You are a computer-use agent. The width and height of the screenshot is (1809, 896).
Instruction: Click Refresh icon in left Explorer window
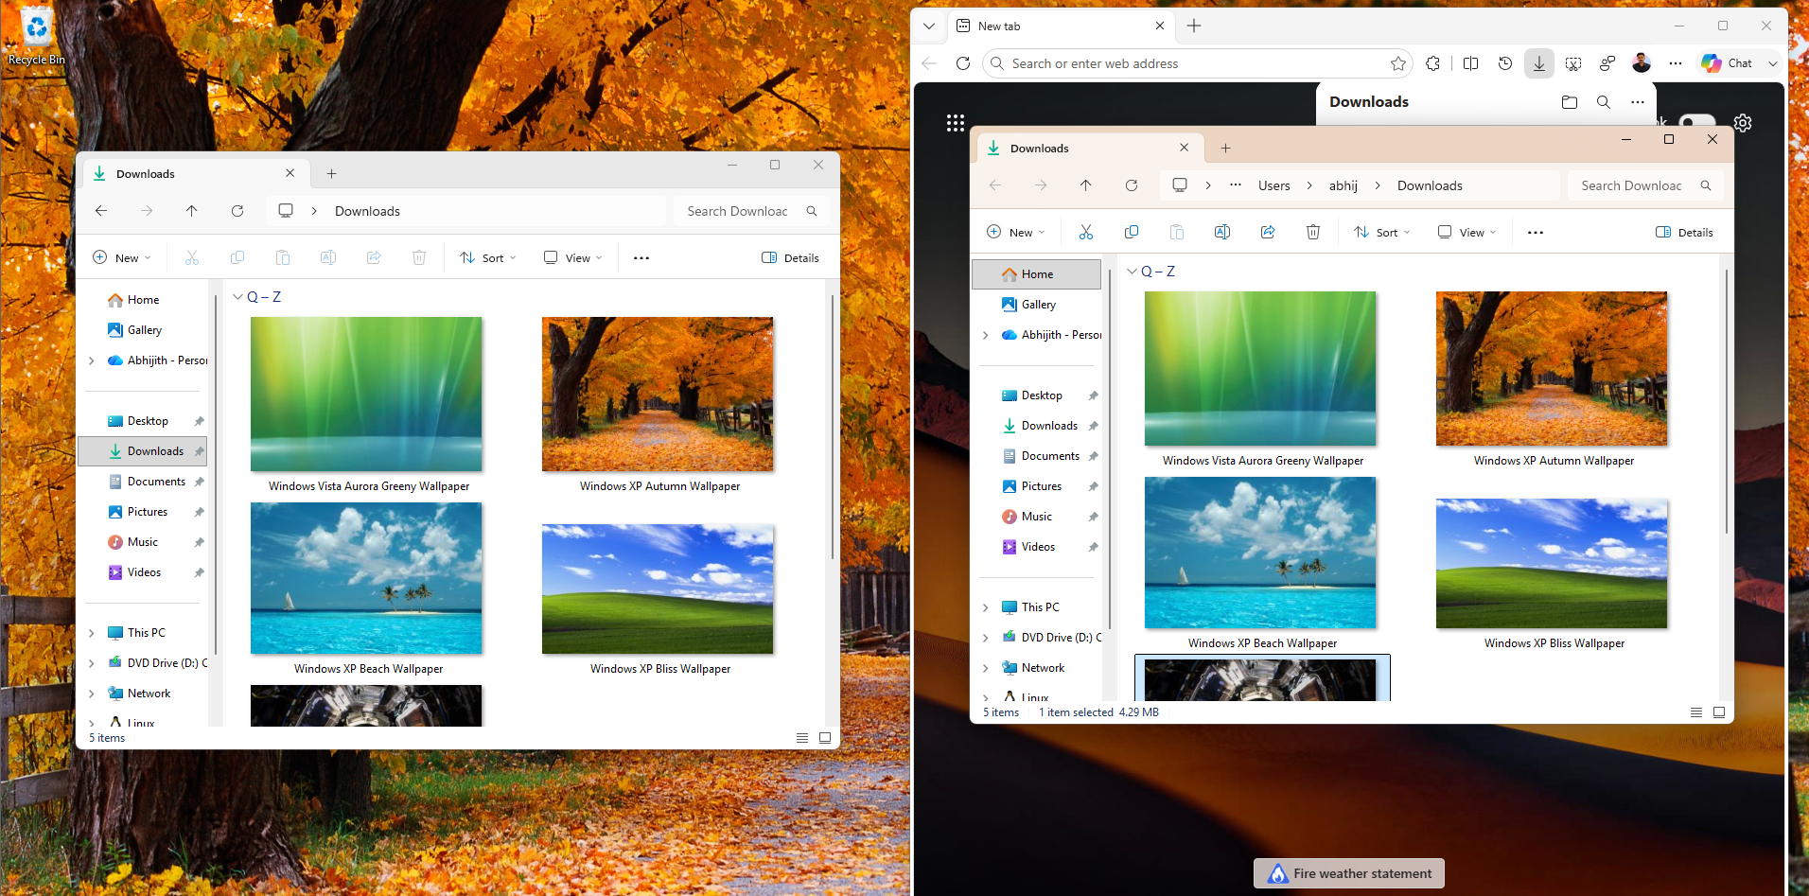pyautogui.click(x=237, y=211)
